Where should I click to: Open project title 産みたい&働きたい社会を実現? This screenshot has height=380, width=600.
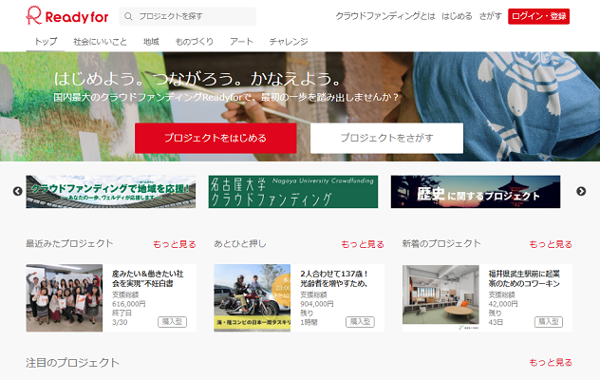click(x=148, y=278)
